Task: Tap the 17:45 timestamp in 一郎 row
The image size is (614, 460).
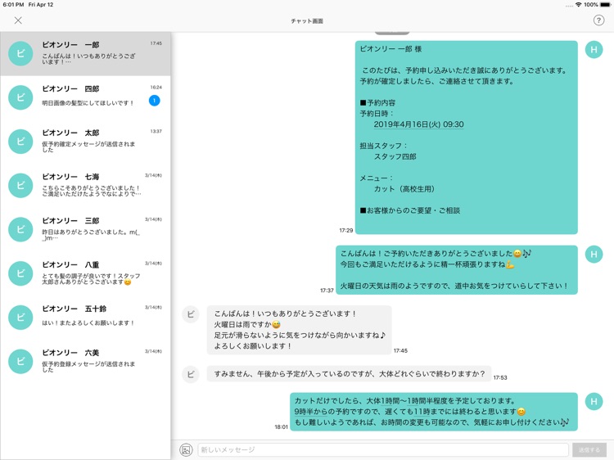Action: point(156,43)
